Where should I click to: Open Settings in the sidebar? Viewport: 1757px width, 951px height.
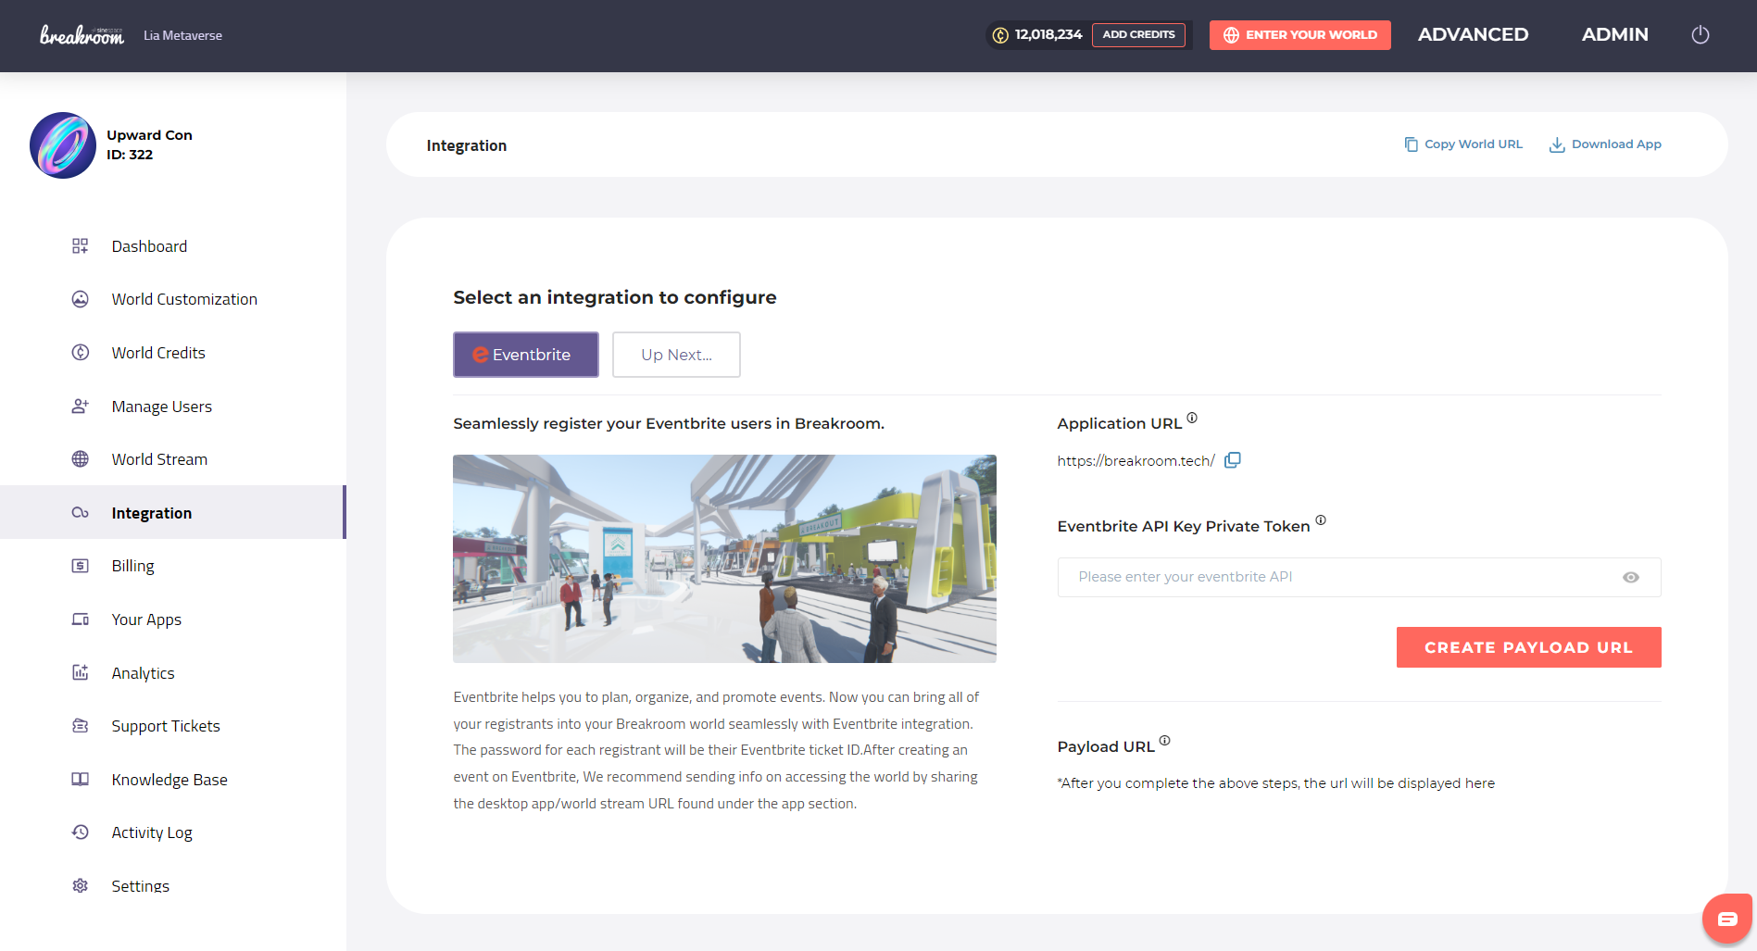click(x=141, y=886)
